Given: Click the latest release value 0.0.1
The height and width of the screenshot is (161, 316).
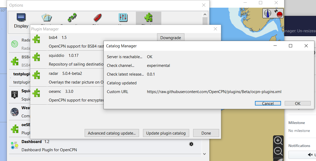Looking at the screenshot, I should (x=151, y=74).
